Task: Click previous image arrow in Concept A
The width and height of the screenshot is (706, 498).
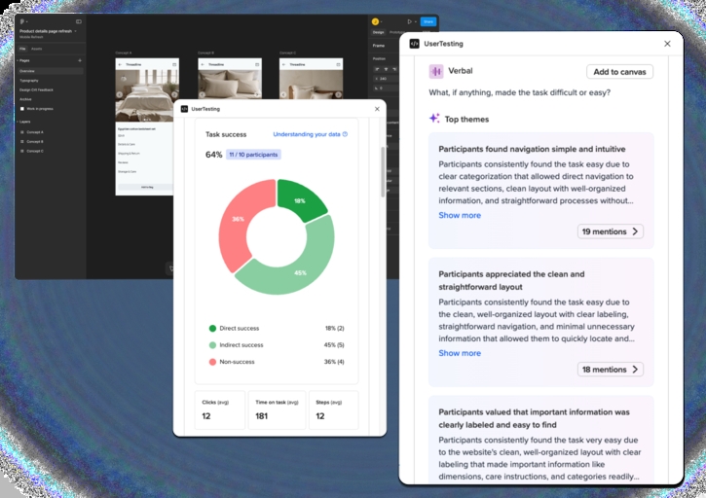Action: point(120,94)
